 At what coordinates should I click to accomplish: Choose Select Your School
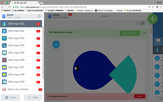point(22,89)
